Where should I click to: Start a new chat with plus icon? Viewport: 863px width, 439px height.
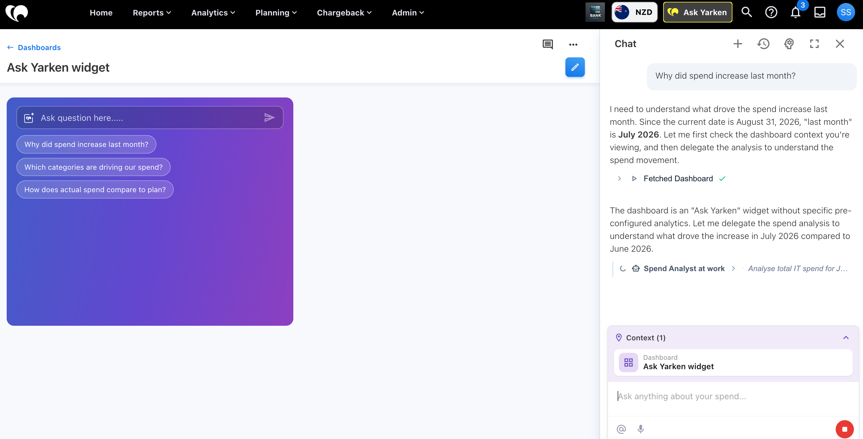pos(738,44)
